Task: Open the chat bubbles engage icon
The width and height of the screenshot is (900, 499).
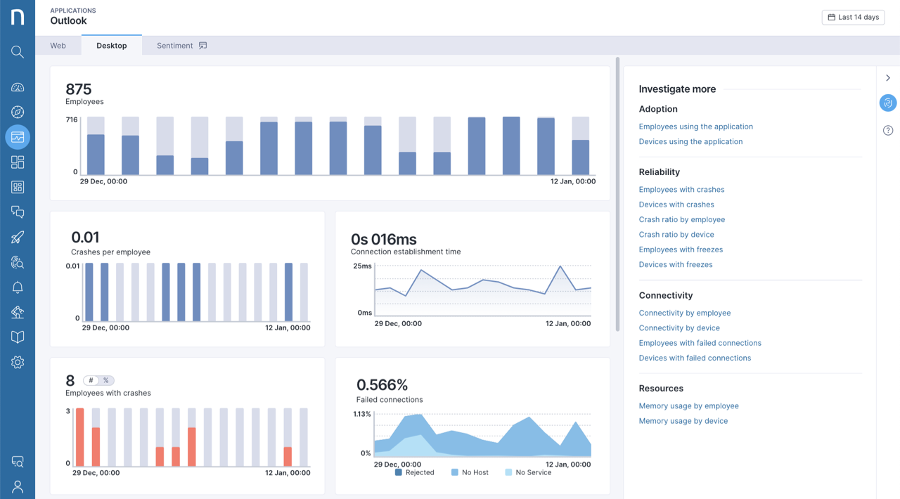Action: pyautogui.click(x=18, y=212)
